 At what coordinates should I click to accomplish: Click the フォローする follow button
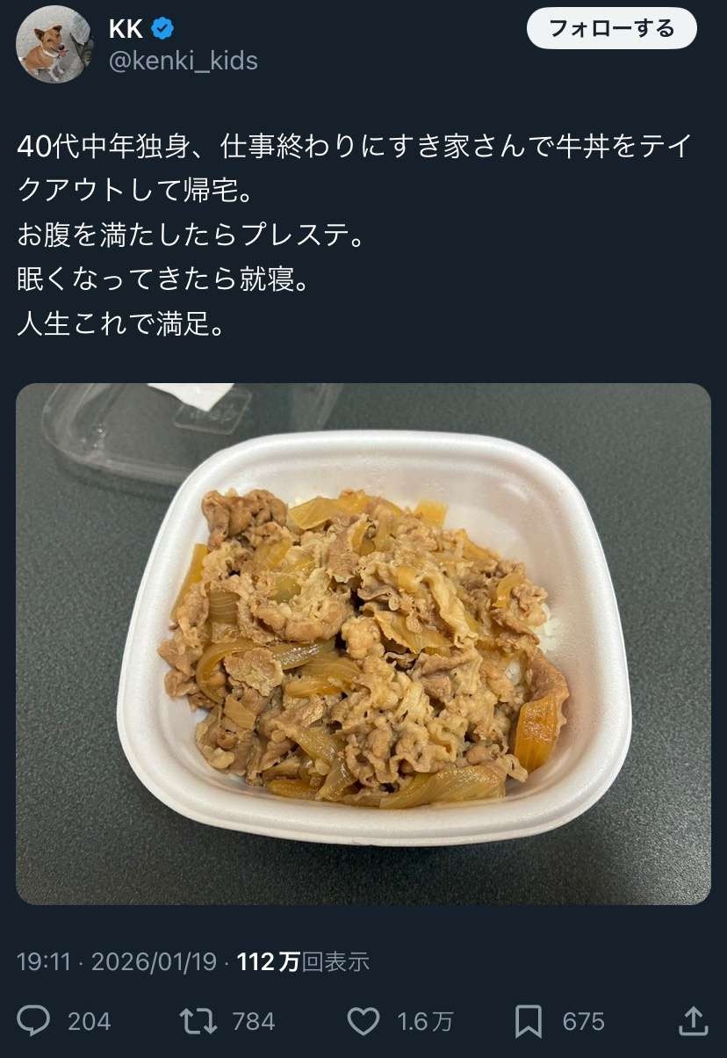pyautogui.click(x=612, y=29)
